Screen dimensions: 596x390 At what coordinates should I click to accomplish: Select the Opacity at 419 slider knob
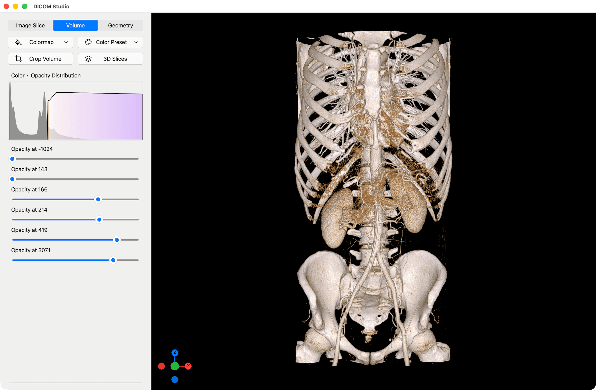[x=117, y=240]
